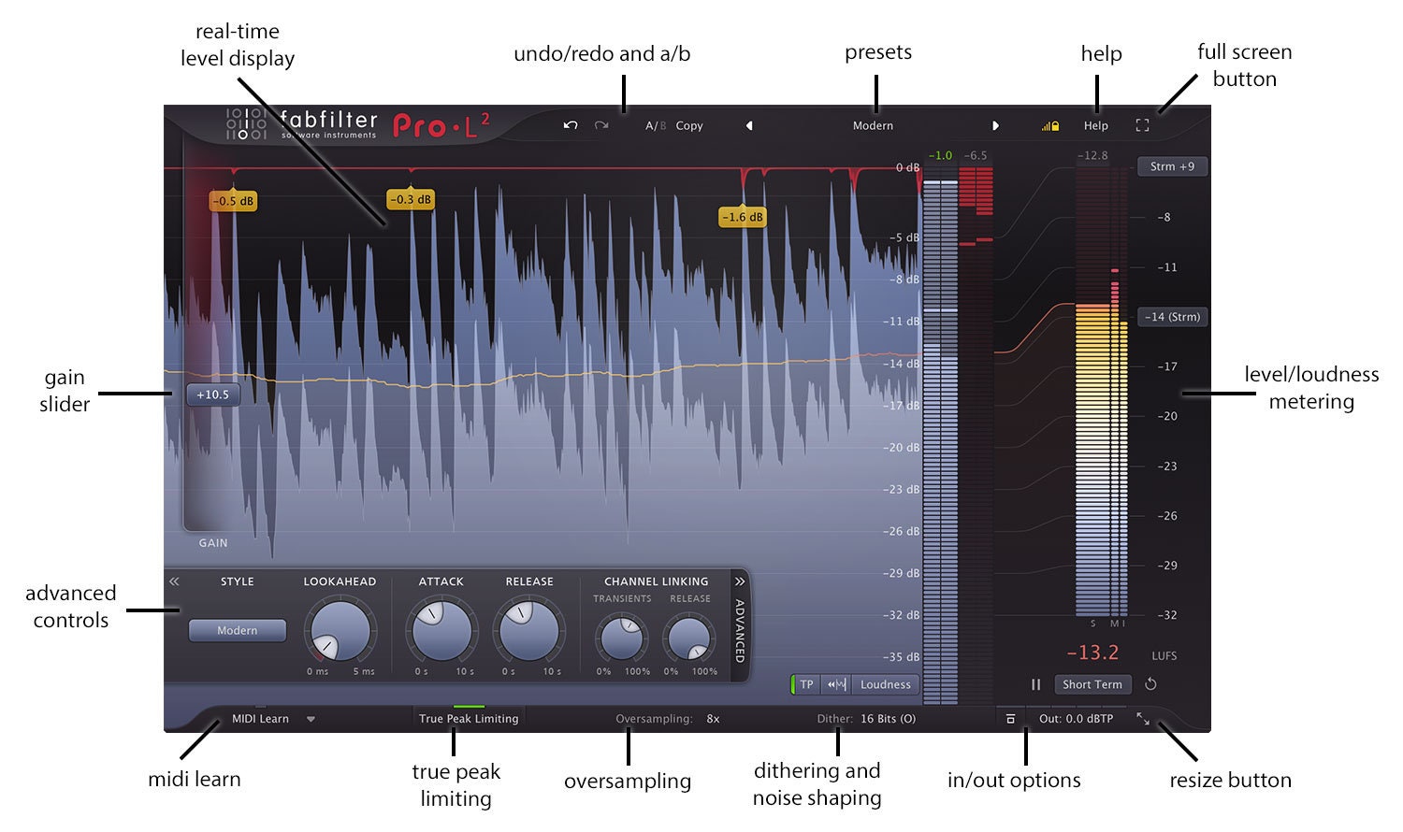Open the Modern presets menu

[x=873, y=125]
